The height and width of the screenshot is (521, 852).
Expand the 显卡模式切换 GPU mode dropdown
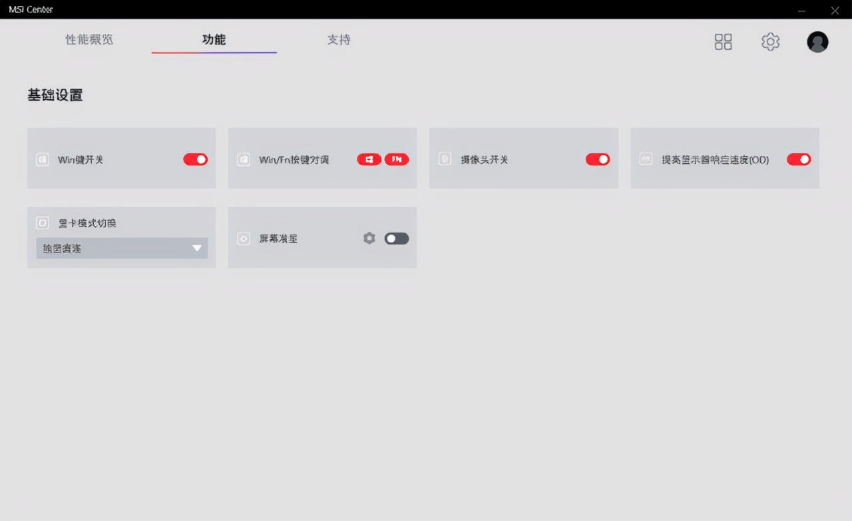pos(122,249)
